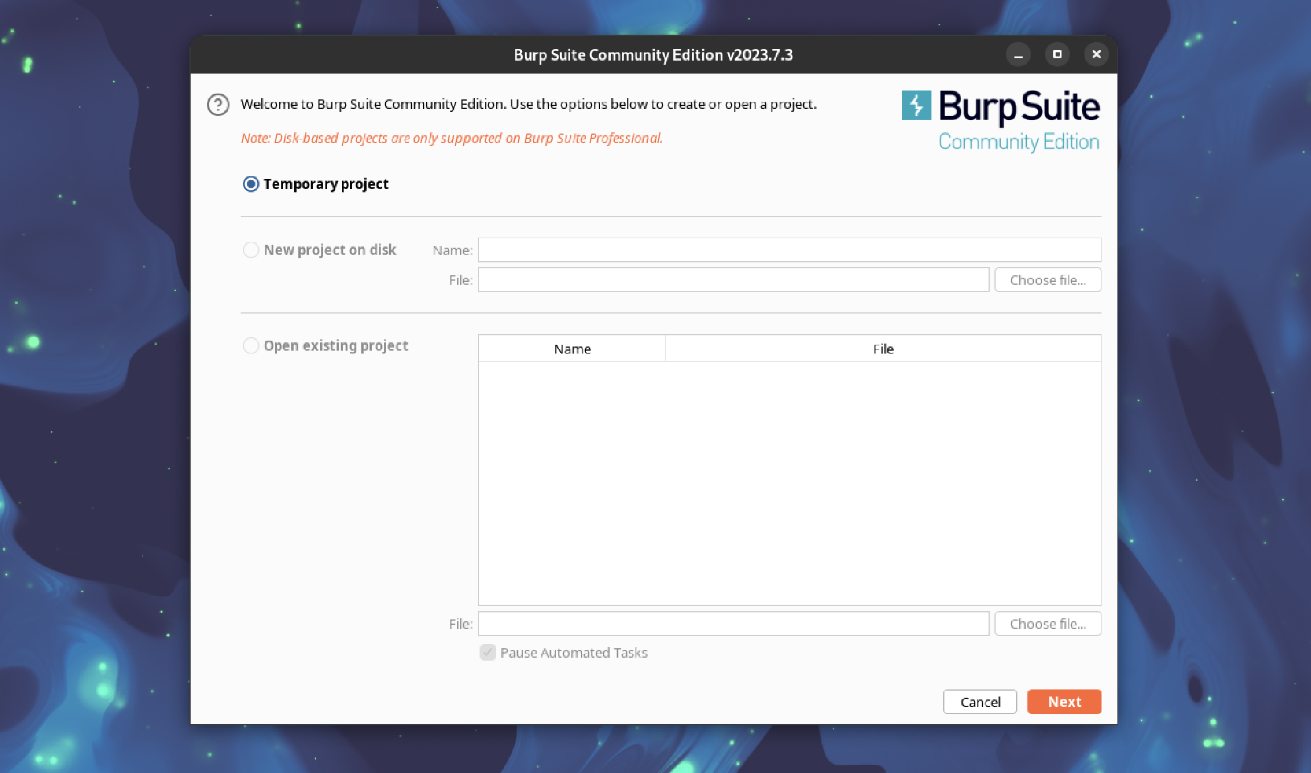This screenshot has width=1311, height=773.
Task: Click the Next button to proceed
Action: 1063,701
